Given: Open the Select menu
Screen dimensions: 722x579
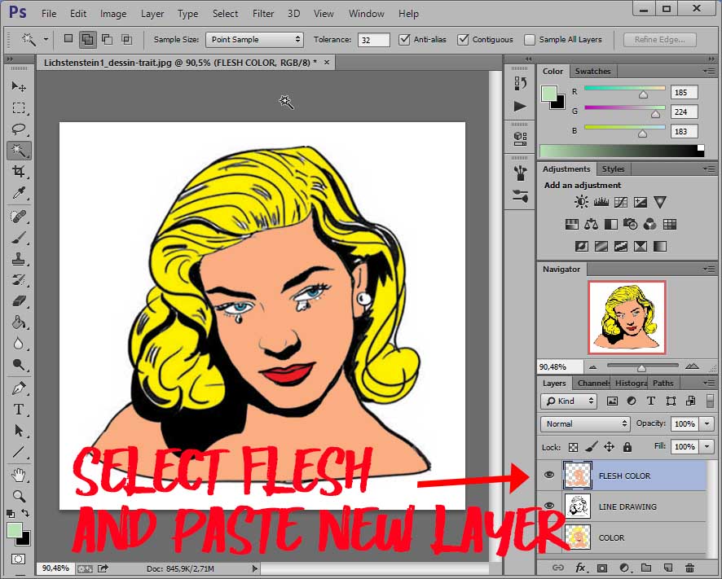Looking at the screenshot, I should pyautogui.click(x=225, y=14).
